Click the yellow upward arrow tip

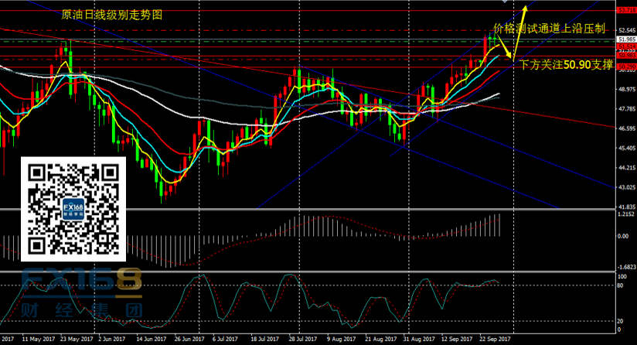point(525,7)
